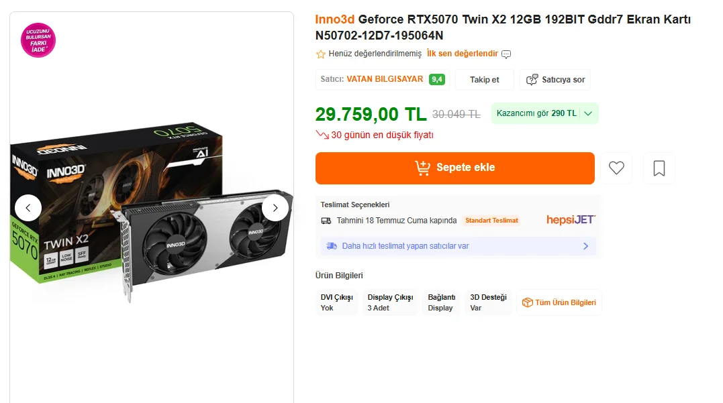Open VATAN BILGISAYAR seller page
The image size is (723, 403).
tap(385, 79)
